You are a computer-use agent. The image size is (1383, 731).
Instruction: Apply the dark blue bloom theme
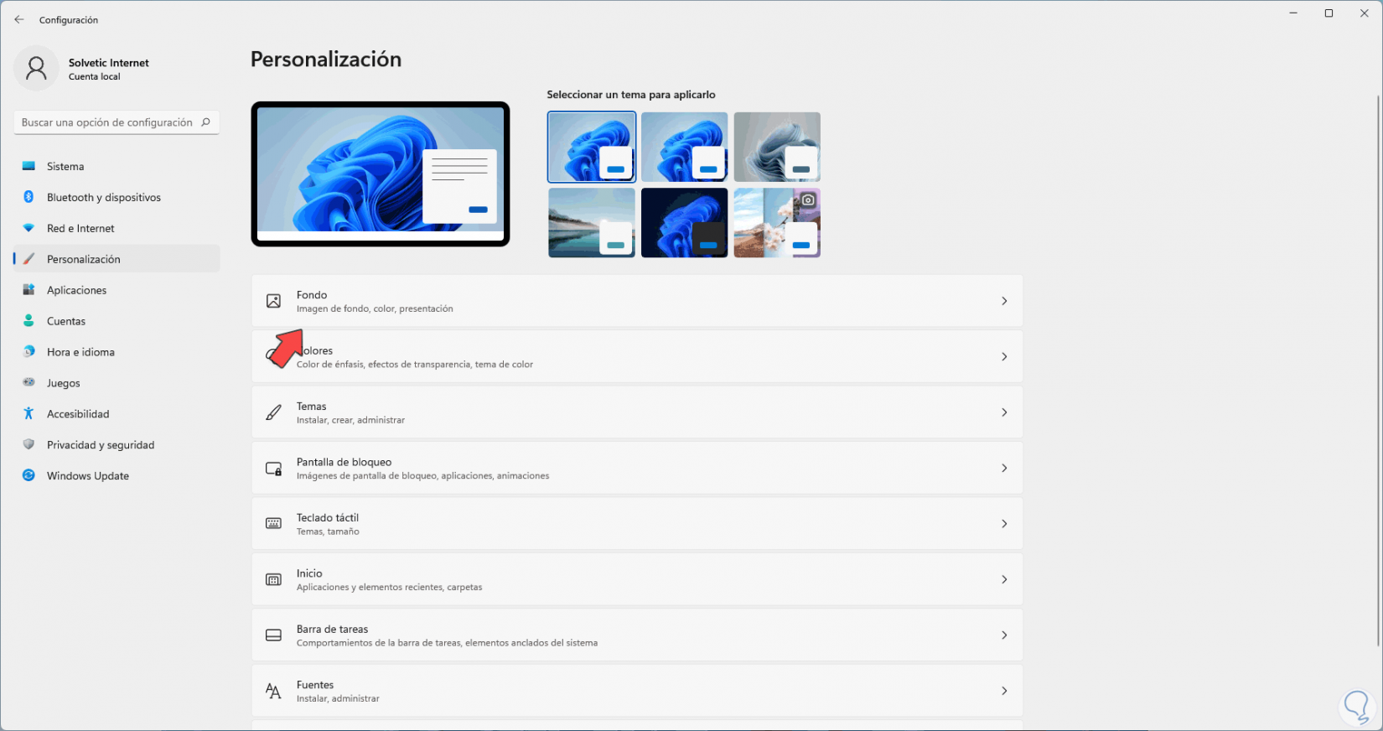685,222
